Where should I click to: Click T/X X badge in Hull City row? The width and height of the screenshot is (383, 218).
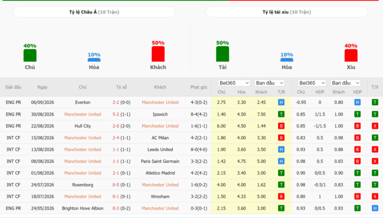coord(375,126)
